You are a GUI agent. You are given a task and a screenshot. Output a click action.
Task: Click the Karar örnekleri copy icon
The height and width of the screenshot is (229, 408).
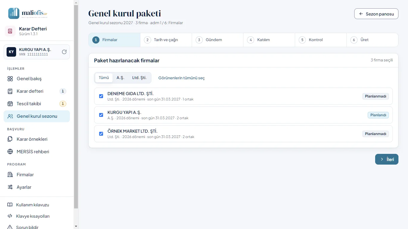(10, 139)
